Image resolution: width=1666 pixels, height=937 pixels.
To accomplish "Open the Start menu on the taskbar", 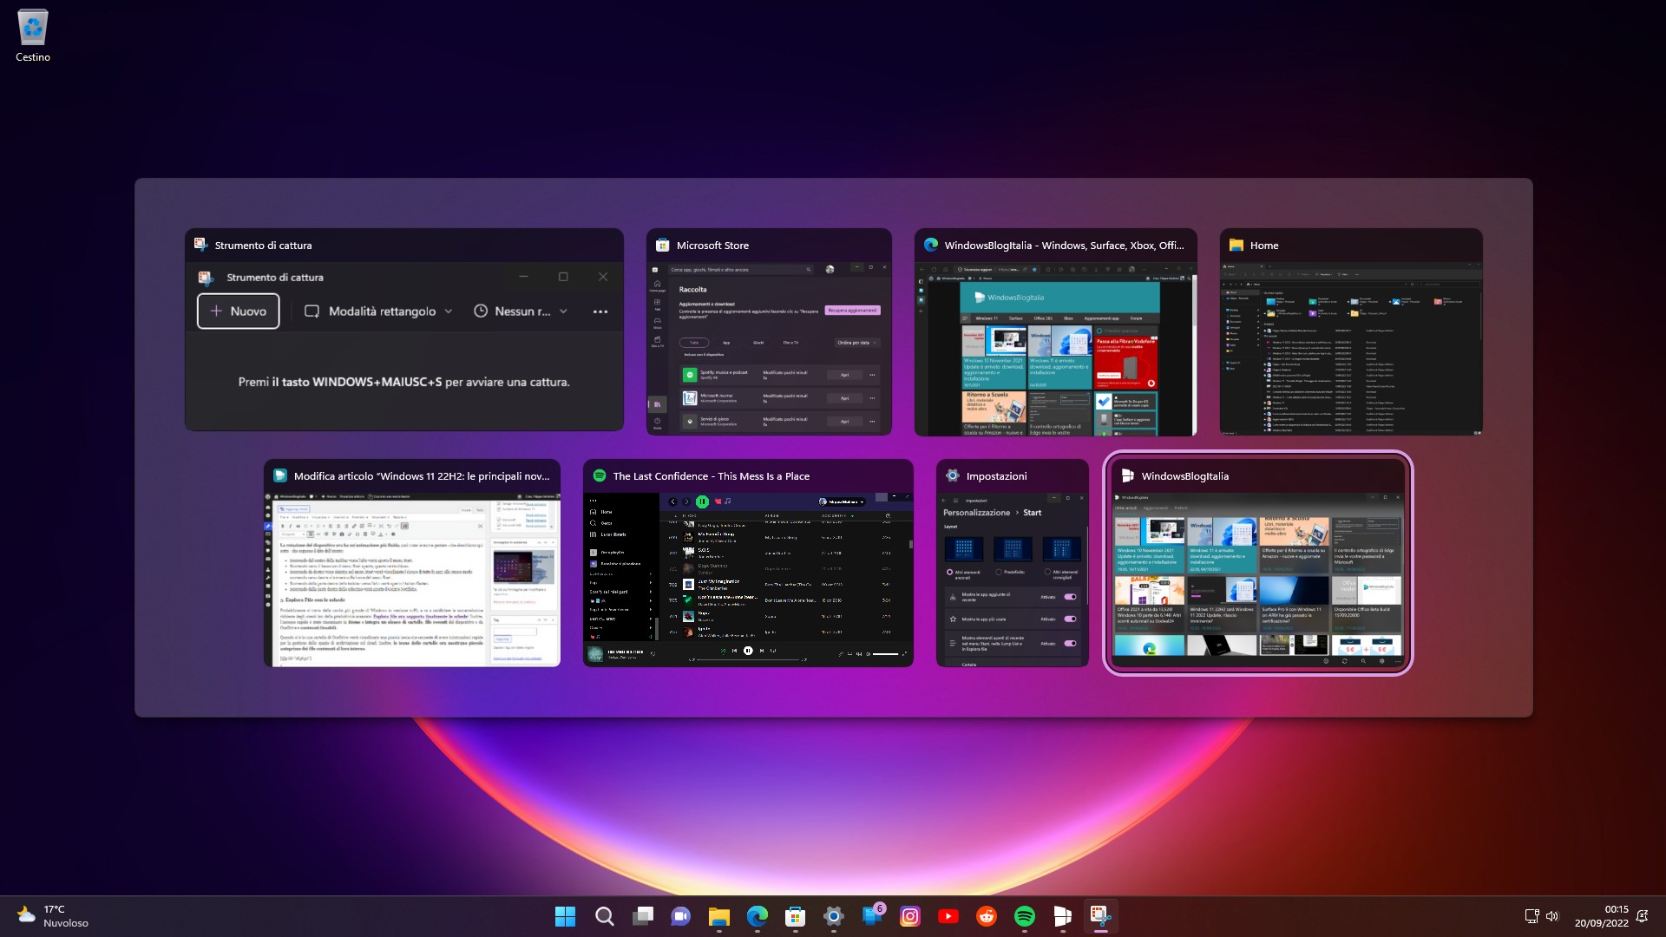I will (565, 916).
